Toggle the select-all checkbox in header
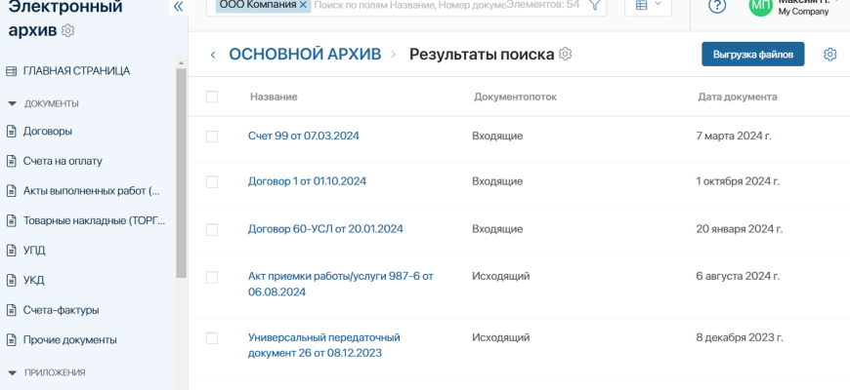This screenshot has width=850, height=390. click(212, 97)
